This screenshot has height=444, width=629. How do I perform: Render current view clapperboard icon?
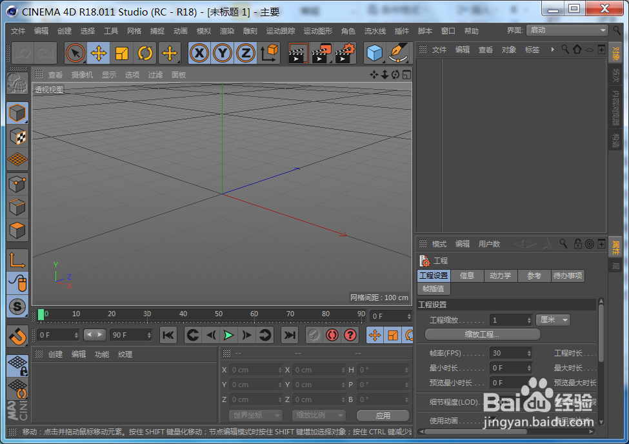coord(297,53)
